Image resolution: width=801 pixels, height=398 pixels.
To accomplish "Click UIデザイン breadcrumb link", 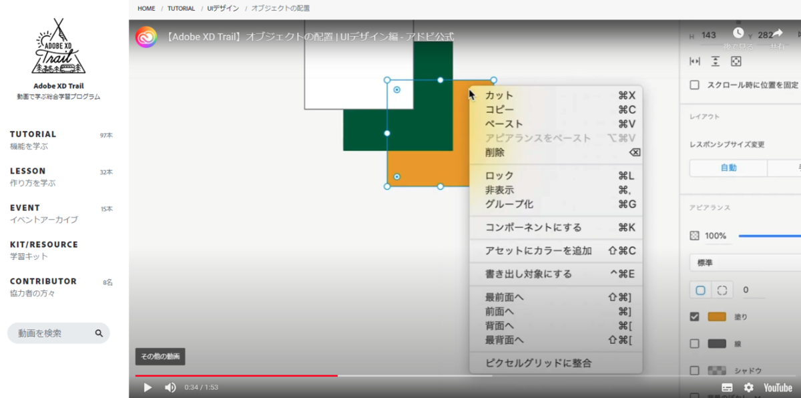I will pos(223,9).
